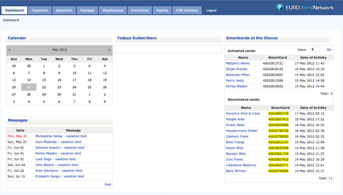Click the Dashboard breadcrumb text
Viewport: 343px width, 195px height.
pyautogui.click(x=11, y=20)
